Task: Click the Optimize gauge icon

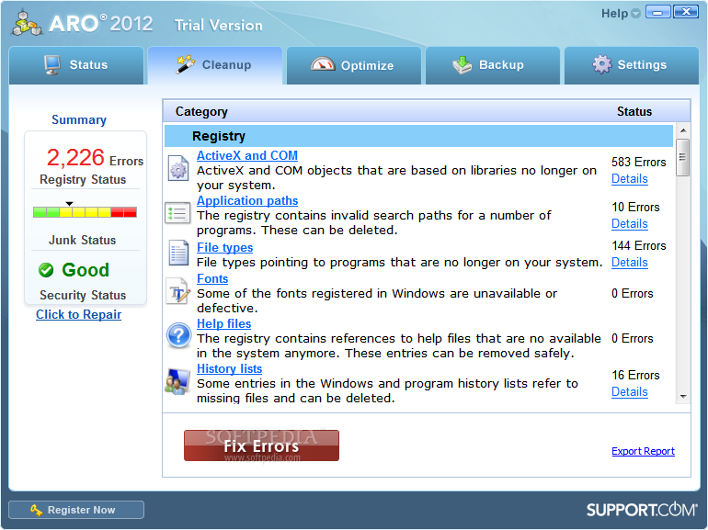Action: (x=323, y=64)
